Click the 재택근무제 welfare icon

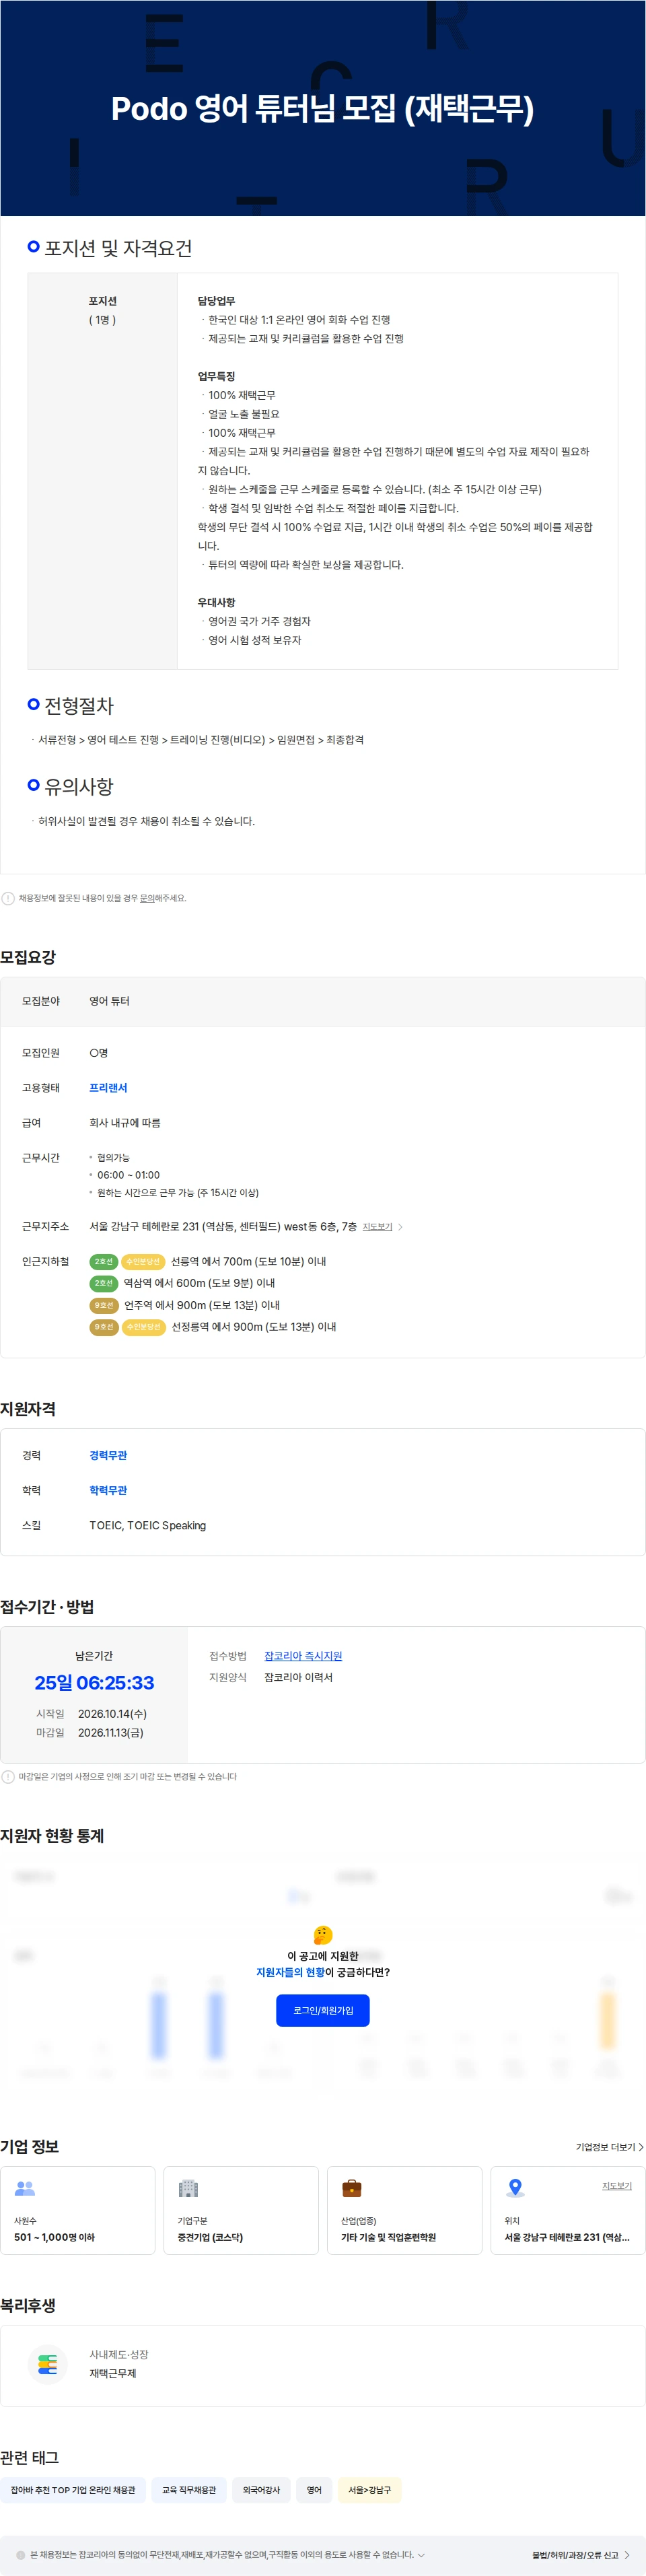(x=48, y=2365)
